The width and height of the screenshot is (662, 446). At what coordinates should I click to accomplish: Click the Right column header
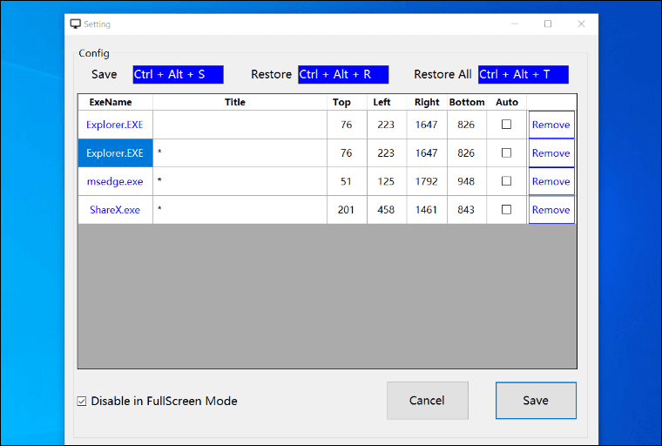pos(427,102)
